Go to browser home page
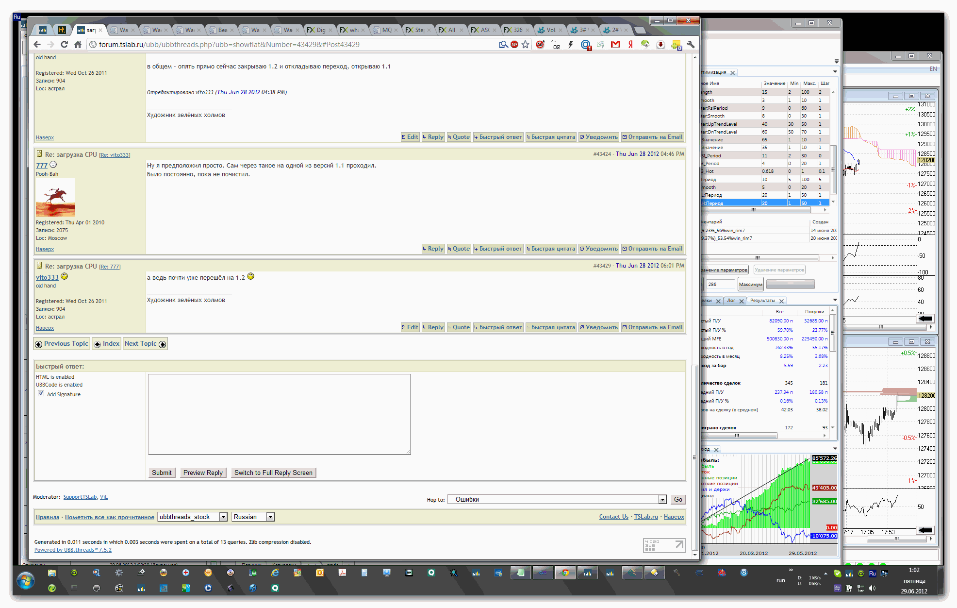The image size is (957, 608). 78,45
